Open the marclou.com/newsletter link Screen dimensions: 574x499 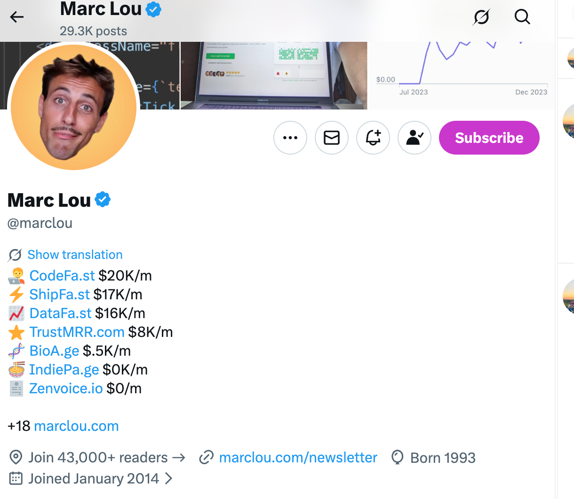pos(298,458)
